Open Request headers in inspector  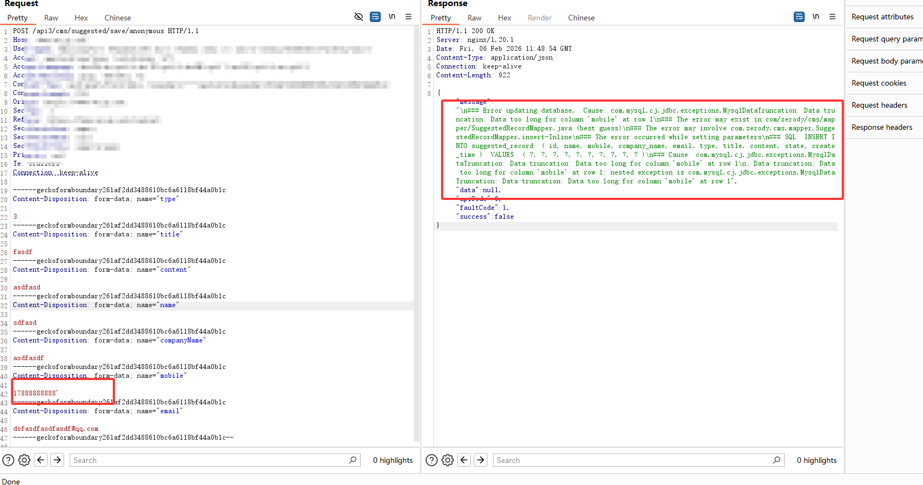coord(879,106)
